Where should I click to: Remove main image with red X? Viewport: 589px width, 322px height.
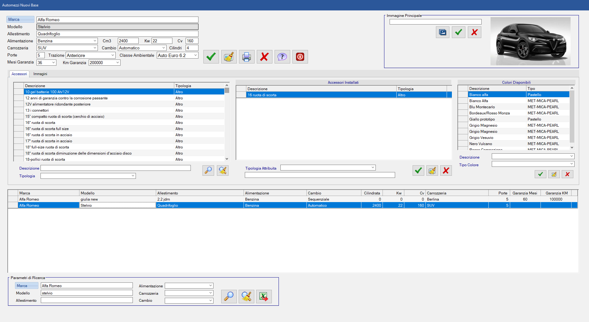click(x=475, y=32)
